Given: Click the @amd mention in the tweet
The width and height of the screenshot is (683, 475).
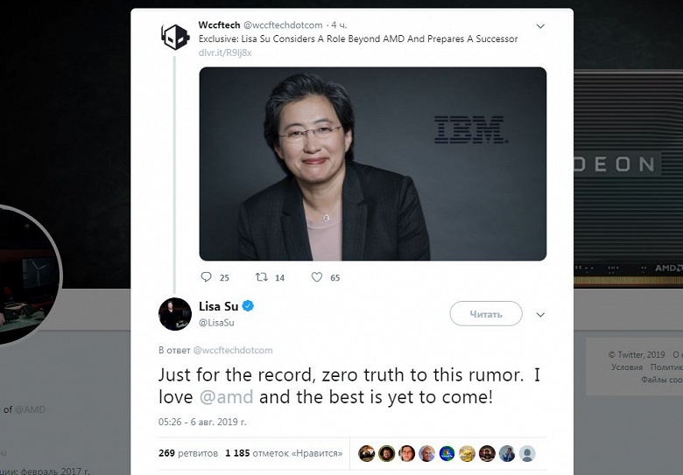Looking at the screenshot, I should [227, 396].
